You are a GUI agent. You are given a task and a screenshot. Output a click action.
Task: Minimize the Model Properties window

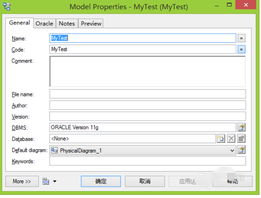(x=217, y=6)
